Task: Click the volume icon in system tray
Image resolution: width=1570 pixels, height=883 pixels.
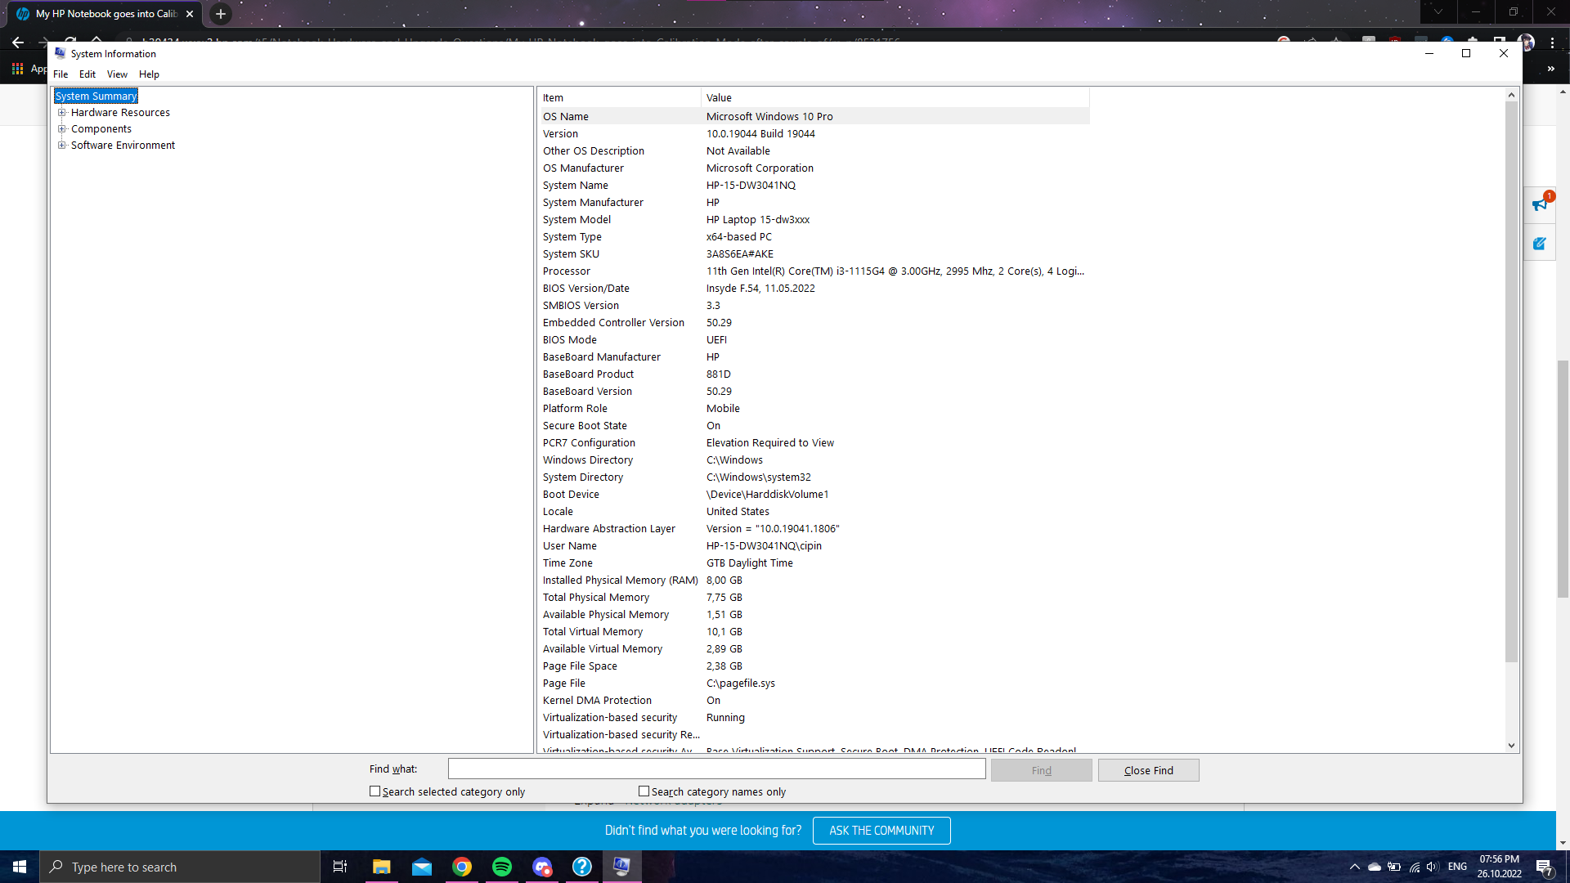Action: (x=1433, y=867)
